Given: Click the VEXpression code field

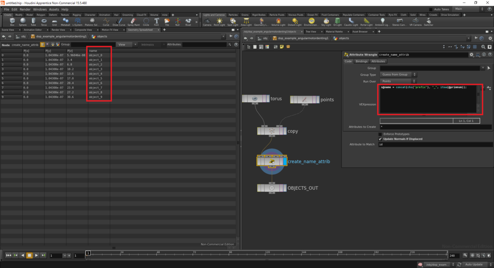Looking at the screenshot, I should click(x=428, y=99).
